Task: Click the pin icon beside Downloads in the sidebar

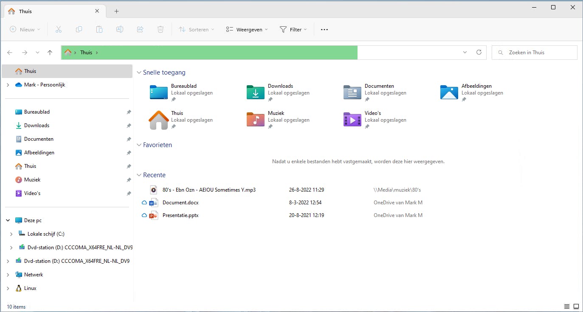Action: pyautogui.click(x=129, y=125)
